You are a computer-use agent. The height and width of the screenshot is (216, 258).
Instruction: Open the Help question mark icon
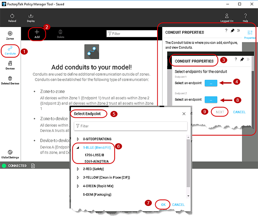tap(245, 18)
